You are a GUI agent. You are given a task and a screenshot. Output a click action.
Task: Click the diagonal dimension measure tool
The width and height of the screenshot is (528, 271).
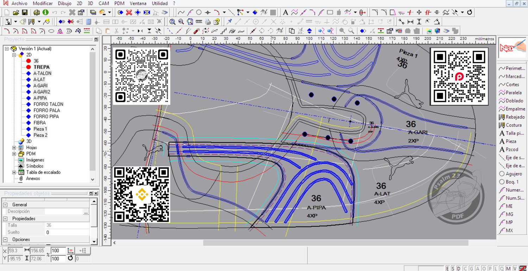pos(401,21)
